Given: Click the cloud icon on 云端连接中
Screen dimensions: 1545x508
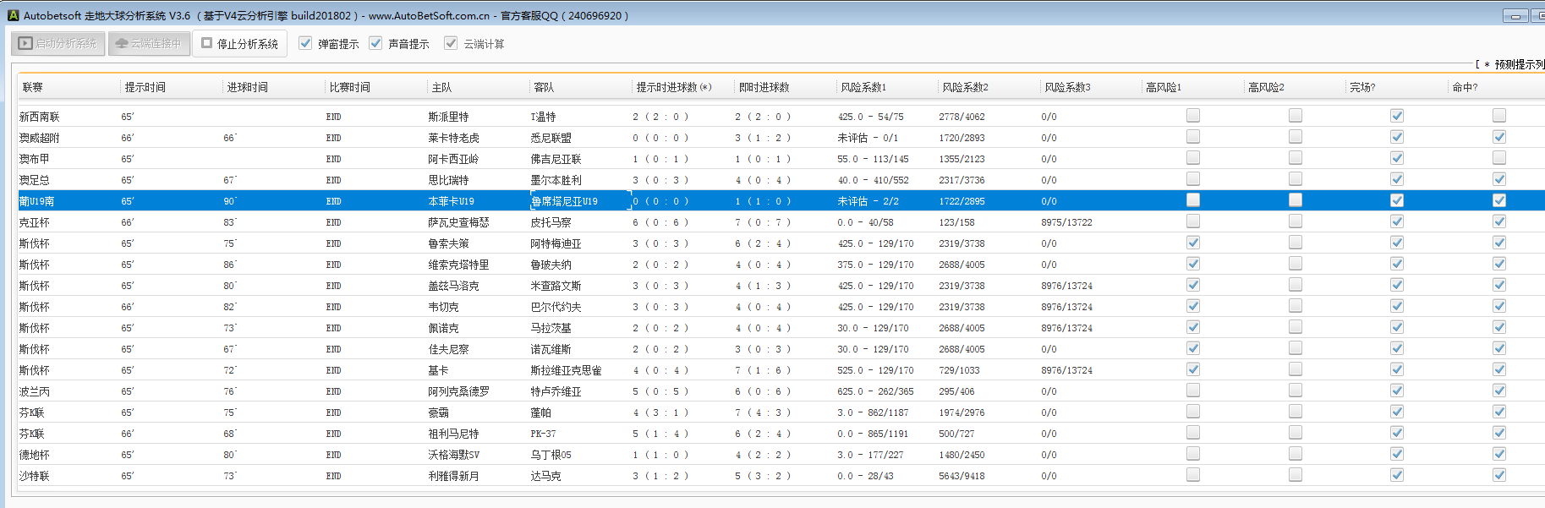Looking at the screenshot, I should click(122, 43).
